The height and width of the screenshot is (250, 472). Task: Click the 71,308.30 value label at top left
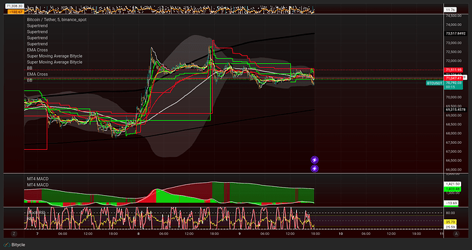coord(15,6)
